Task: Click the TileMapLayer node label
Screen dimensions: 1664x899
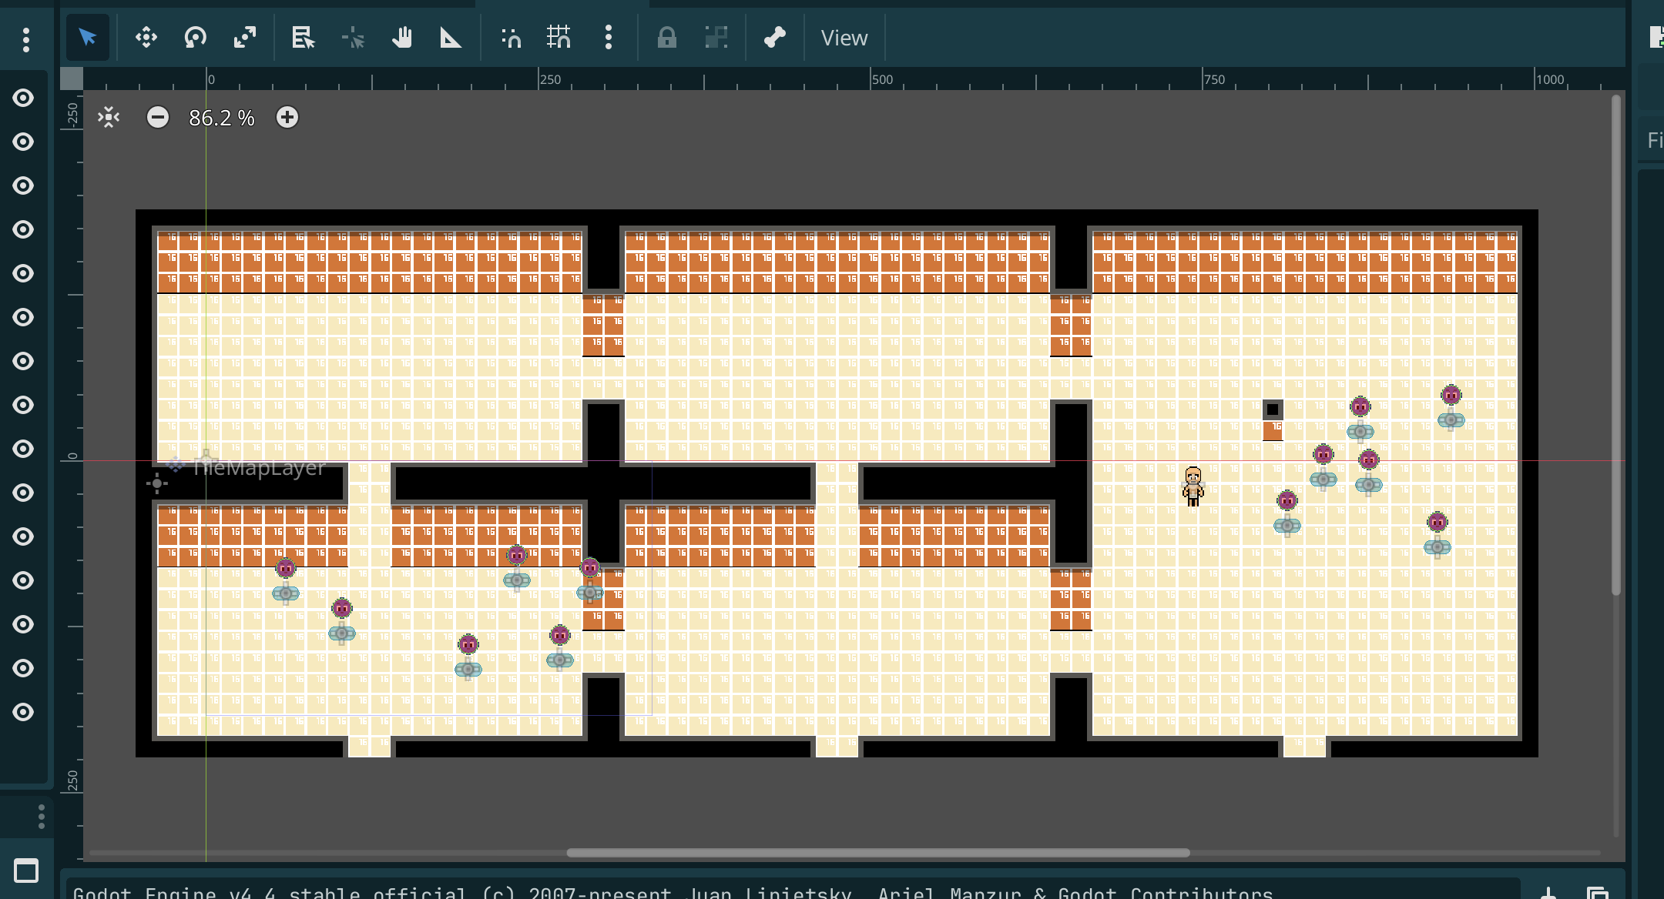Action: tap(258, 467)
